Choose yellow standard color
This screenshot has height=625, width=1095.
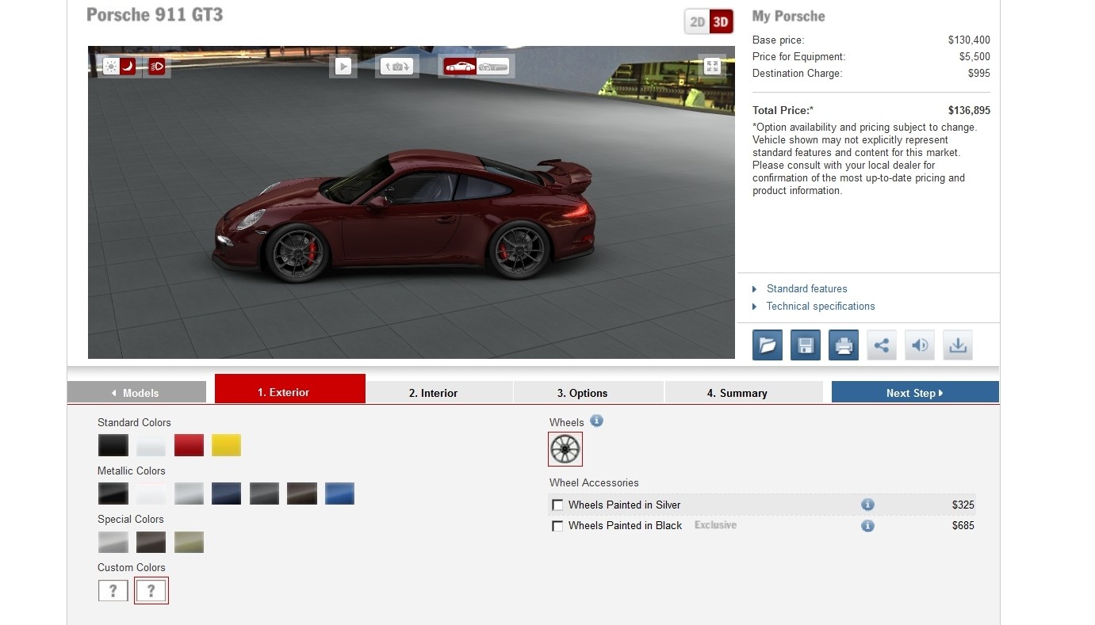click(x=227, y=445)
